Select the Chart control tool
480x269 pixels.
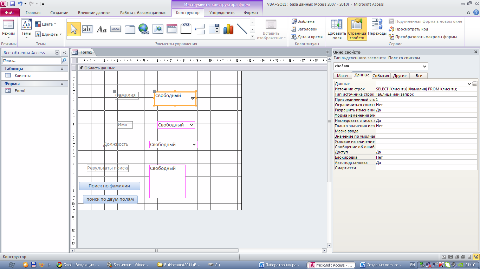pos(228,29)
